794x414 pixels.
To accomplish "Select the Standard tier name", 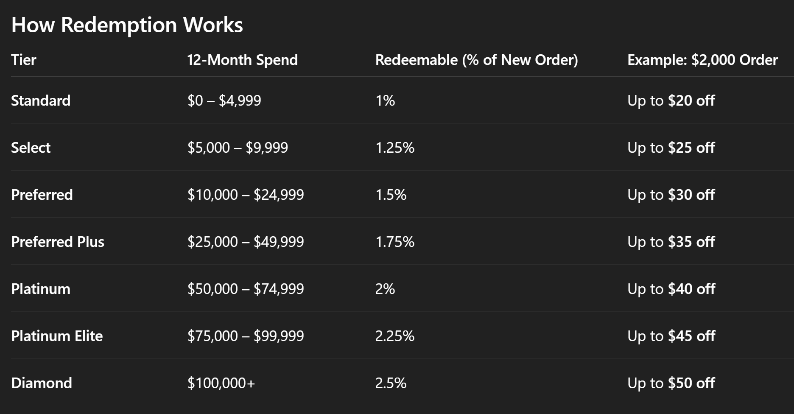I will point(41,101).
